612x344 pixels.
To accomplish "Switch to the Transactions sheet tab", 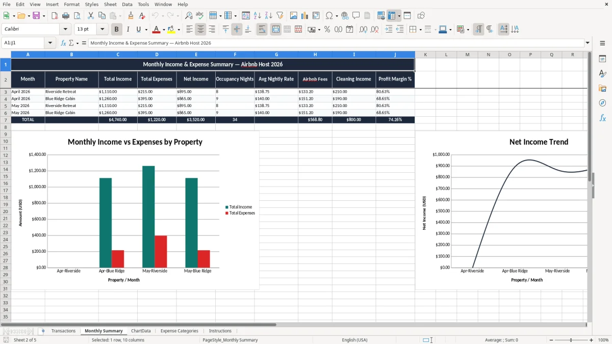I will (64, 331).
